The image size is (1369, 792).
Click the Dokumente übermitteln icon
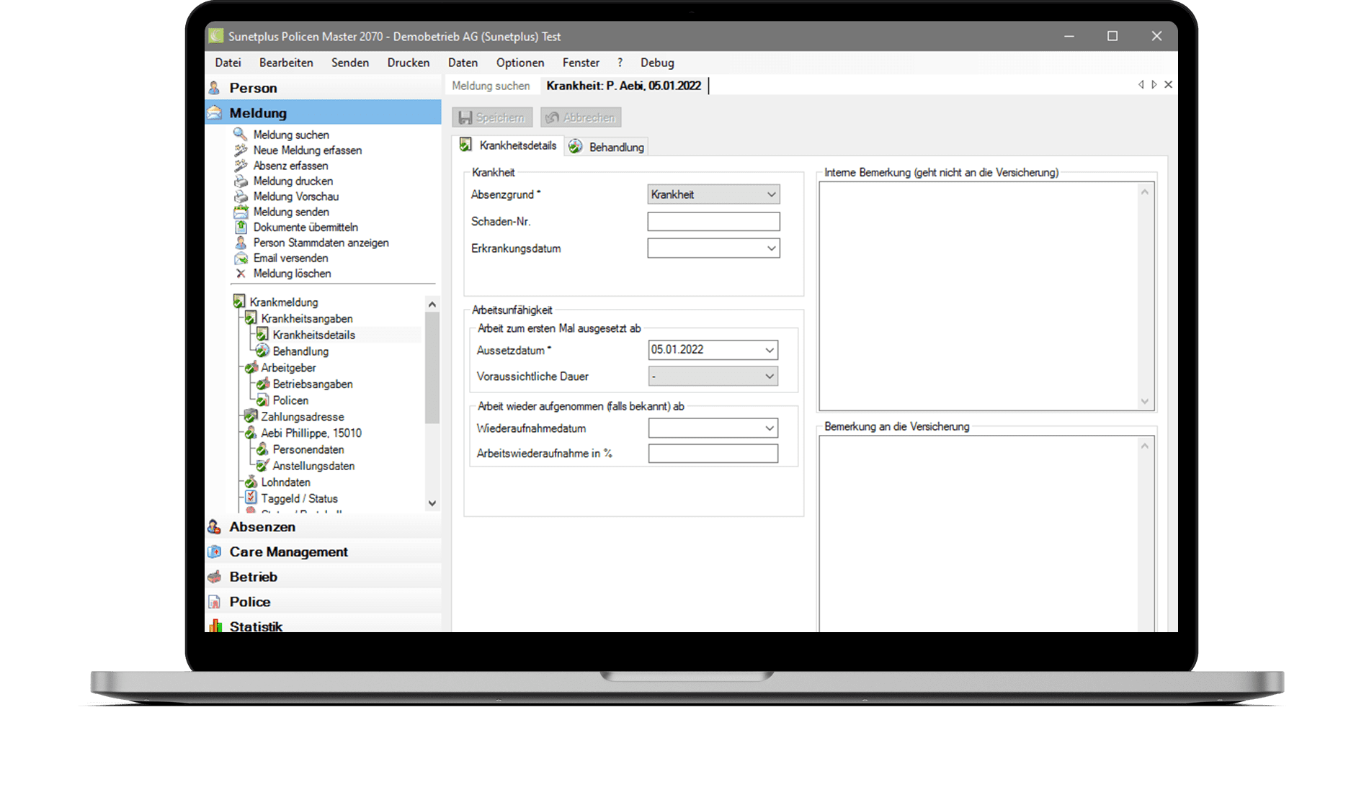click(x=241, y=227)
